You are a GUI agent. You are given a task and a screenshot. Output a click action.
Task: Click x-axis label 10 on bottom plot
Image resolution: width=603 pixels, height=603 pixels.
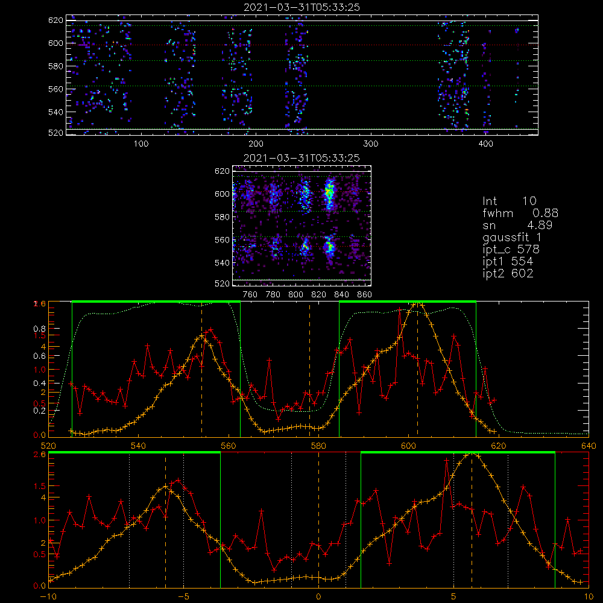[x=589, y=597]
